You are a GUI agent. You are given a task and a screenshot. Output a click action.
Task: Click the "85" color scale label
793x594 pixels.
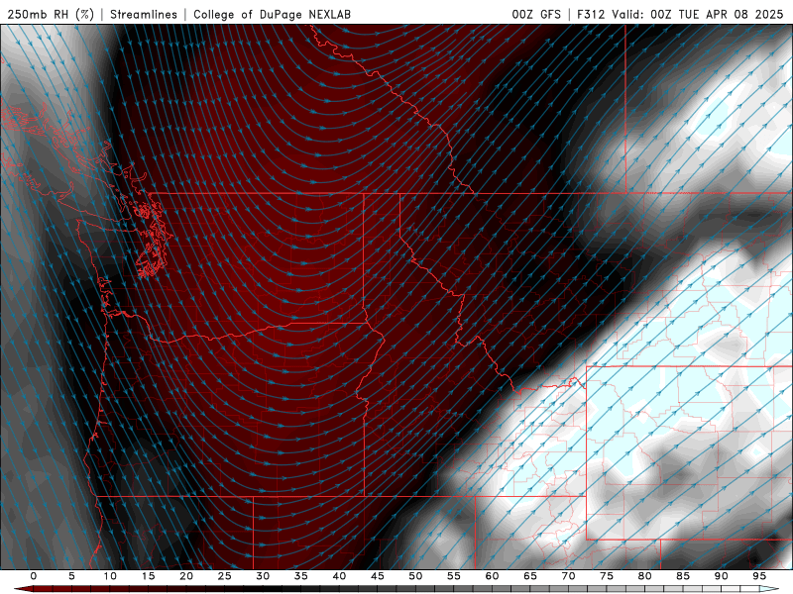click(683, 576)
